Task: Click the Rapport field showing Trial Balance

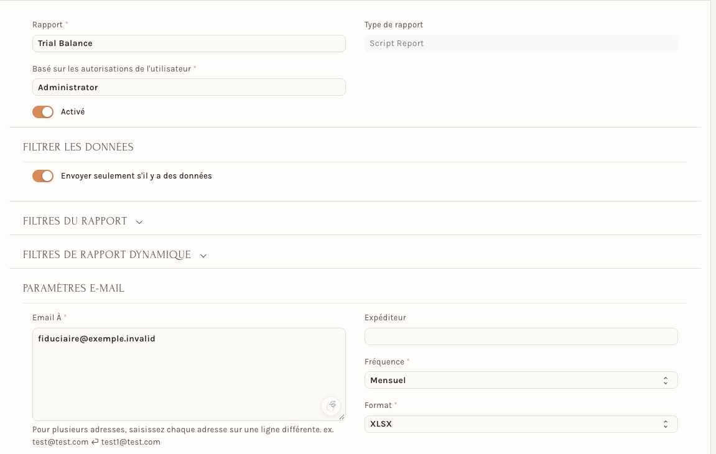Action: pyautogui.click(x=188, y=44)
